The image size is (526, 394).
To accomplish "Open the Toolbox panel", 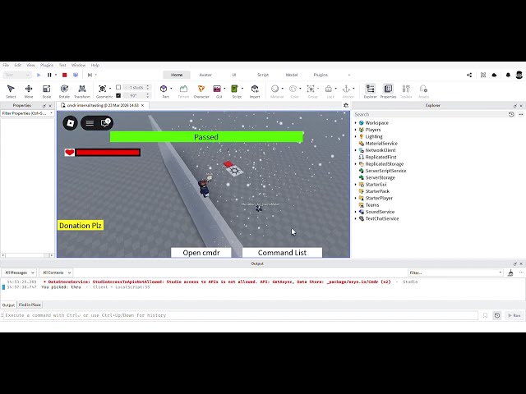I will tap(406, 91).
